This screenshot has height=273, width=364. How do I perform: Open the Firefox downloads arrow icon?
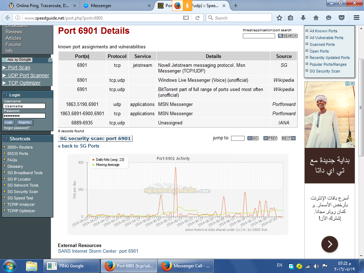[x=303, y=18]
